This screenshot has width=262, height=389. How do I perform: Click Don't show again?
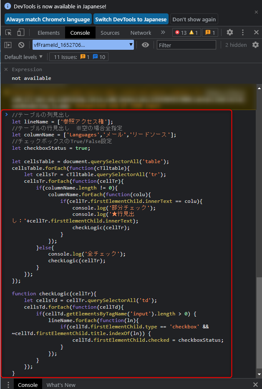(194, 19)
